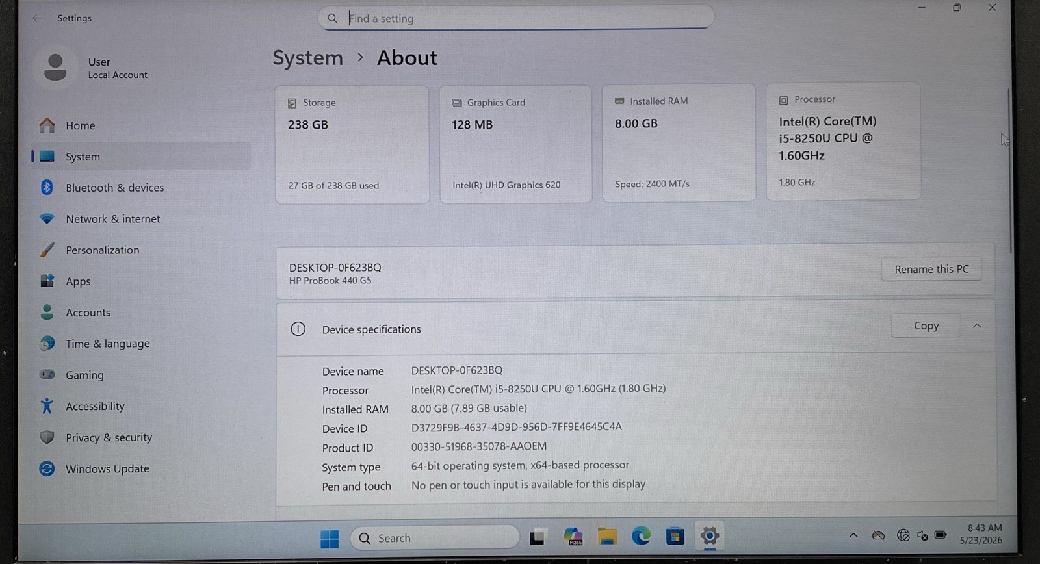Open Task View on the taskbar
1040x564 pixels.
tap(537, 537)
